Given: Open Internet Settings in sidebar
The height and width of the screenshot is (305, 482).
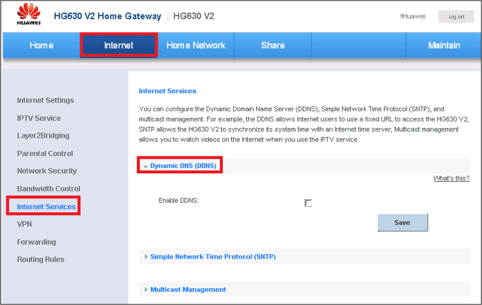Looking at the screenshot, I should coord(46,100).
